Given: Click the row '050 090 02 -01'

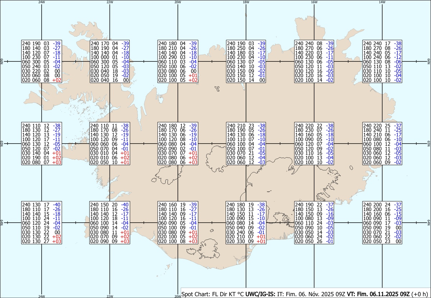Looking at the screenshot, I should pos(178,148).
